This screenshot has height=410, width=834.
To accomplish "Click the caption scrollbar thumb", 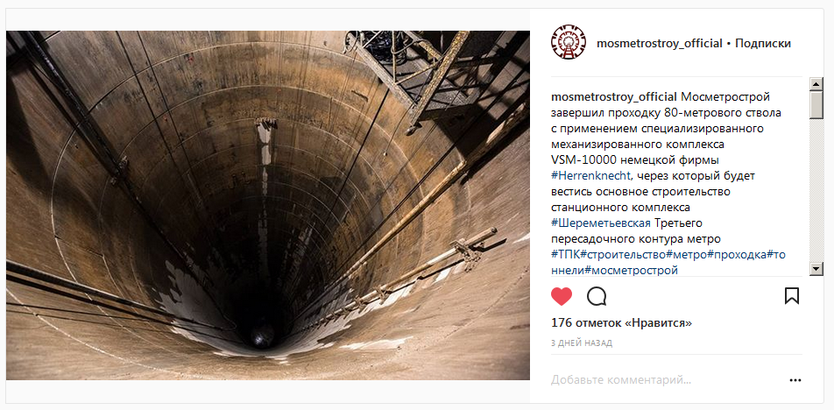I will point(816,105).
